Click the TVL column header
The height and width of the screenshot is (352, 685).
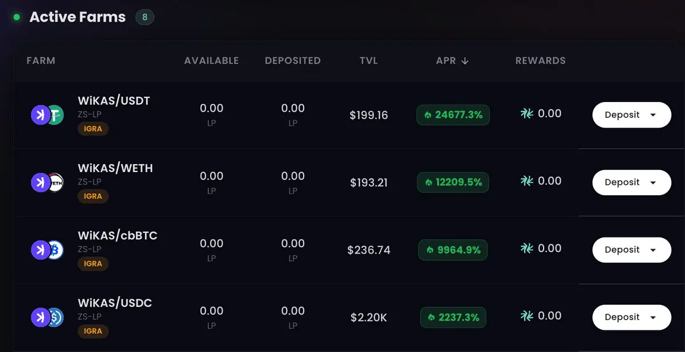[369, 60]
